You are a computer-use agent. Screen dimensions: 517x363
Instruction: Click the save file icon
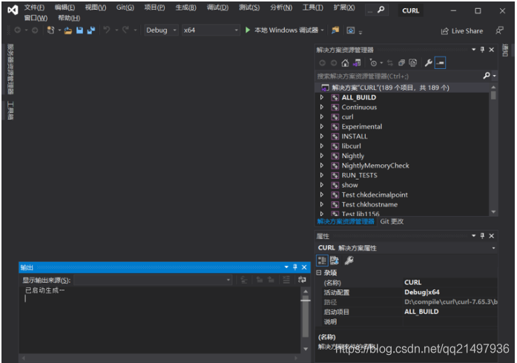(x=79, y=30)
